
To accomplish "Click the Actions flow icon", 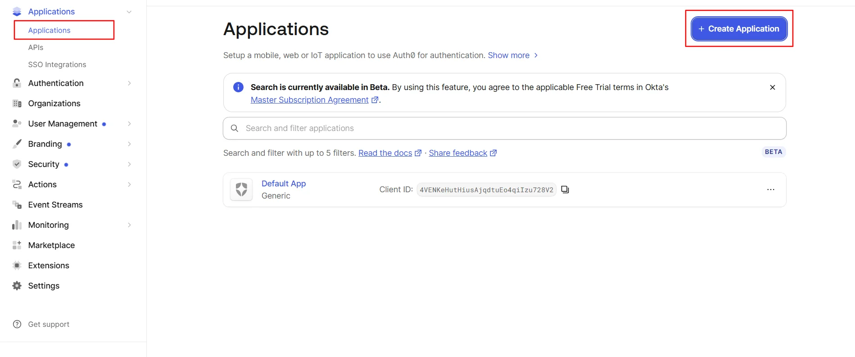I will (x=17, y=185).
